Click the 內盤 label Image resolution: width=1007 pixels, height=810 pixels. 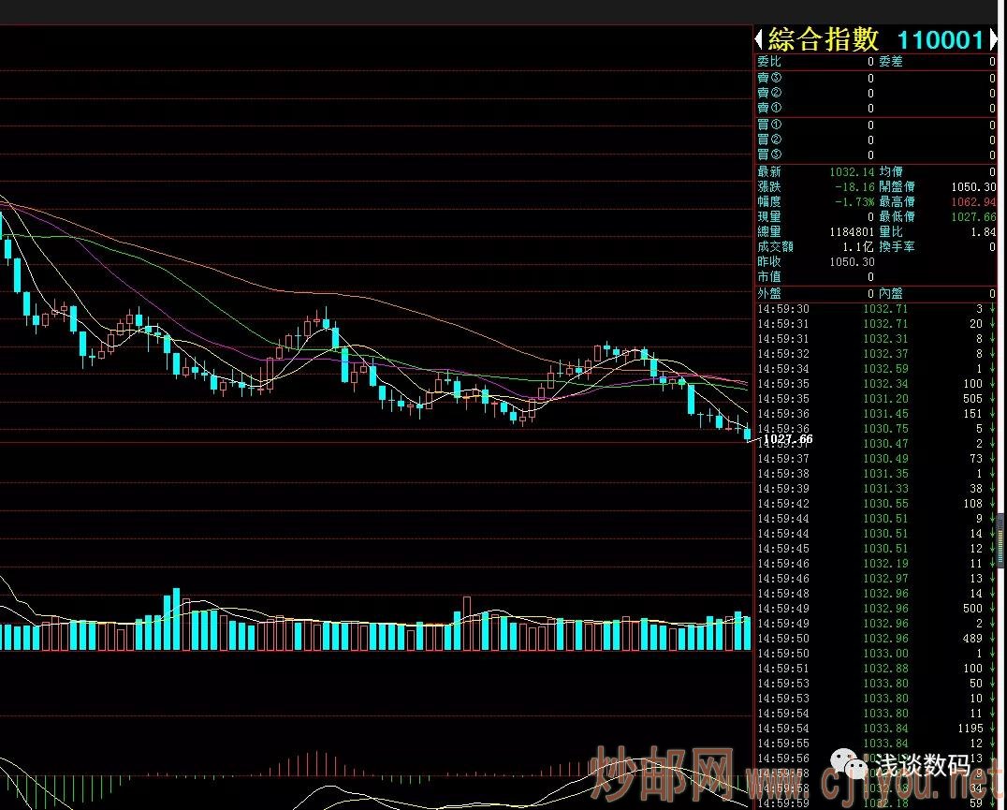pos(891,294)
